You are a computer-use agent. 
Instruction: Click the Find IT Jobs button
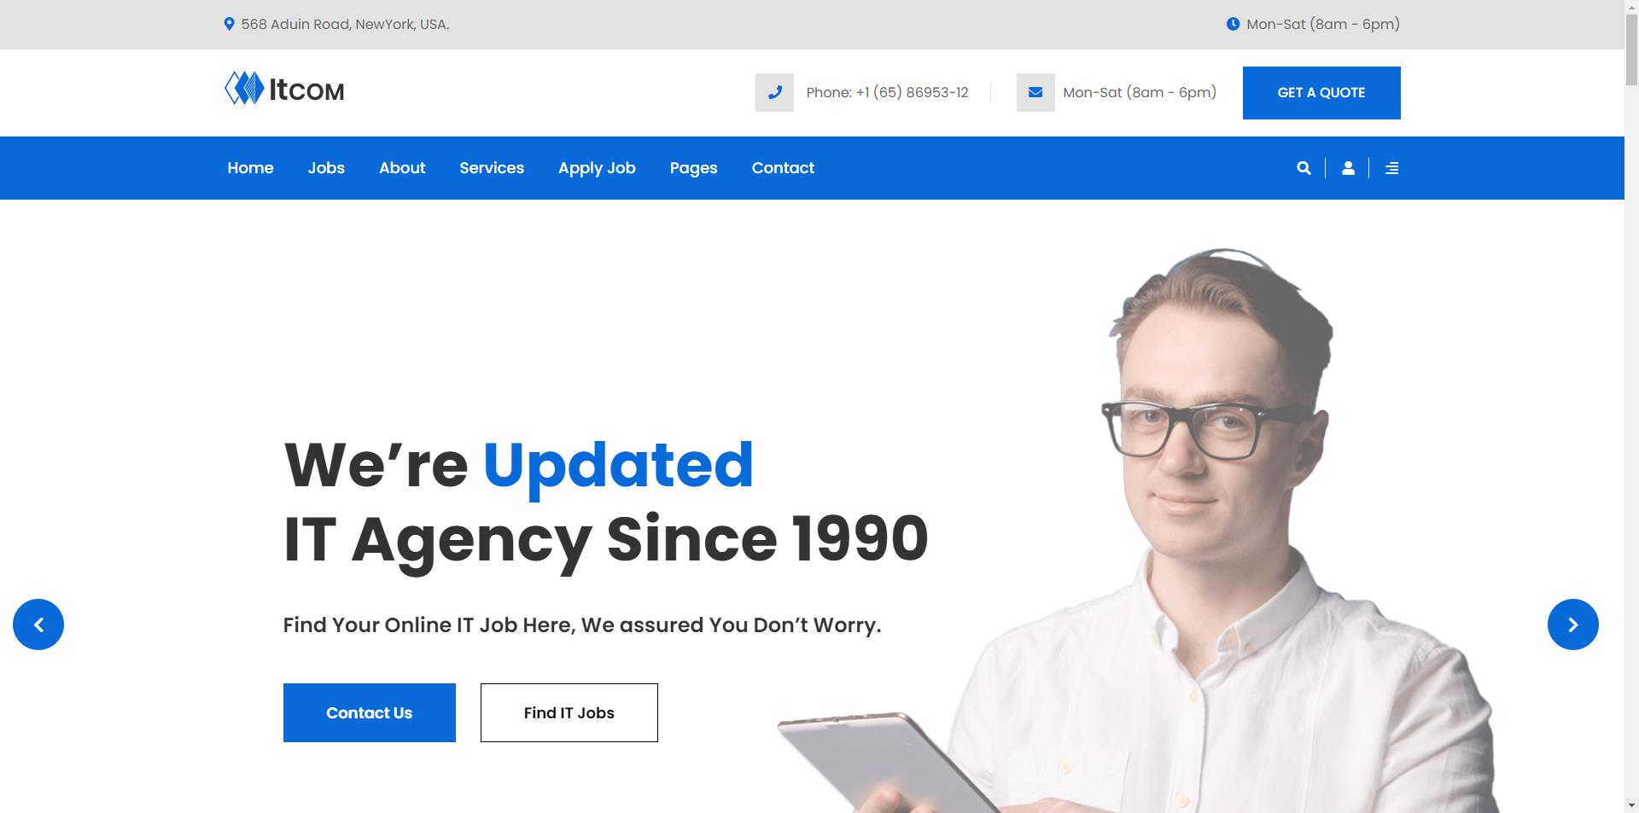pos(569,712)
